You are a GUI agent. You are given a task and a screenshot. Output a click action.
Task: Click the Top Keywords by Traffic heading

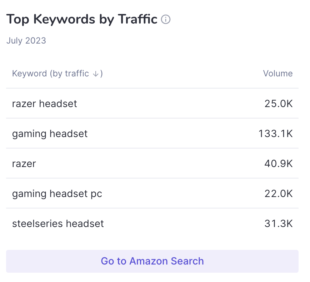tap(82, 19)
